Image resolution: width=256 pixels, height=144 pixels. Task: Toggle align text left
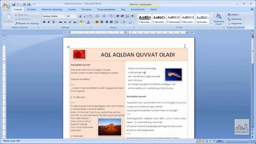pos(97,22)
